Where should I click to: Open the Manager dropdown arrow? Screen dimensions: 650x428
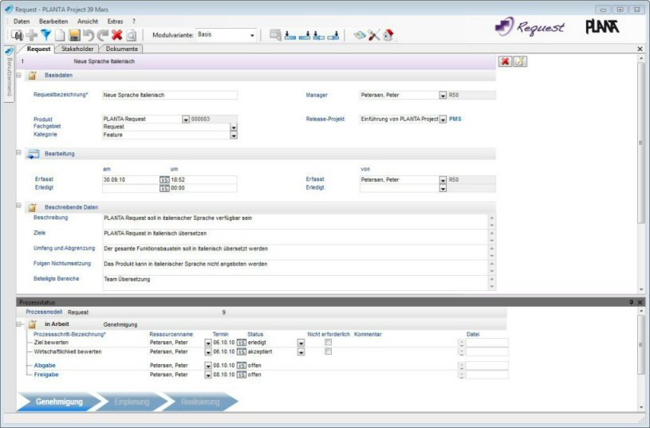point(443,96)
